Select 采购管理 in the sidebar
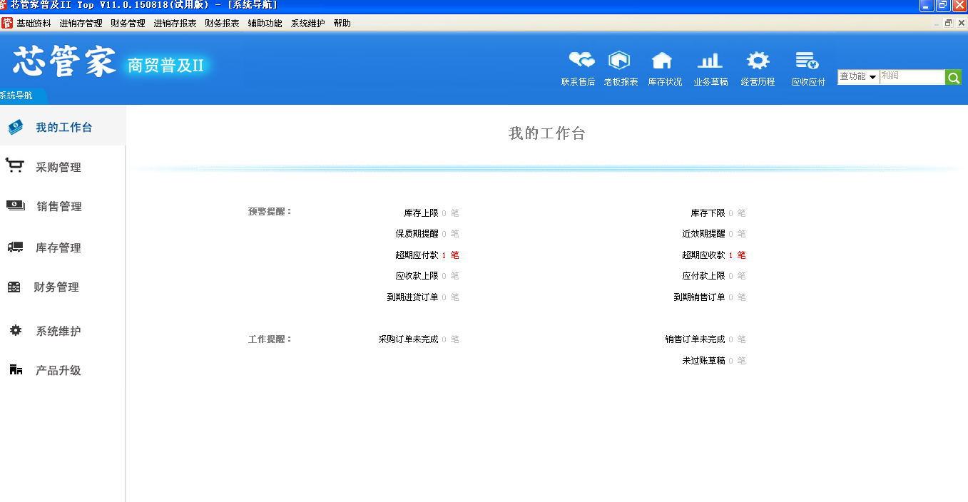This screenshot has width=968, height=502. [58, 168]
